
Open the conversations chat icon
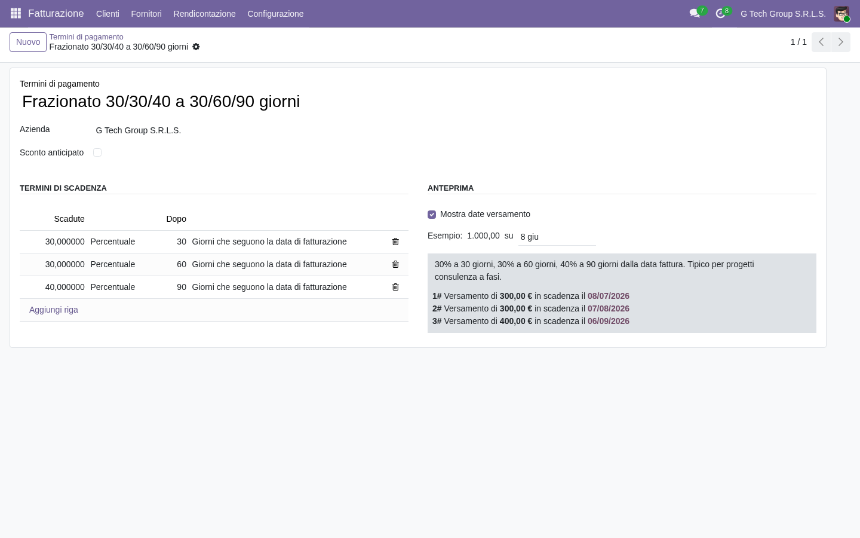[695, 13]
